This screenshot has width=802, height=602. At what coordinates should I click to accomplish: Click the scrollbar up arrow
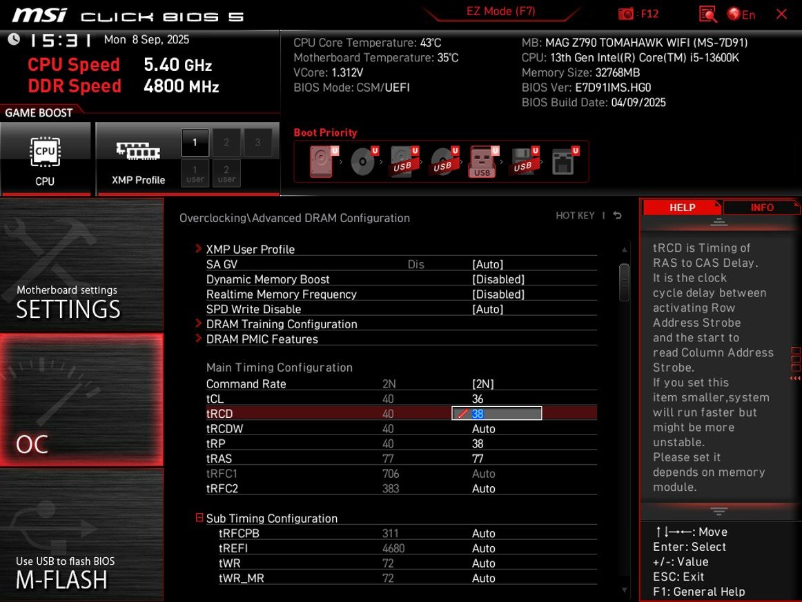[624, 250]
